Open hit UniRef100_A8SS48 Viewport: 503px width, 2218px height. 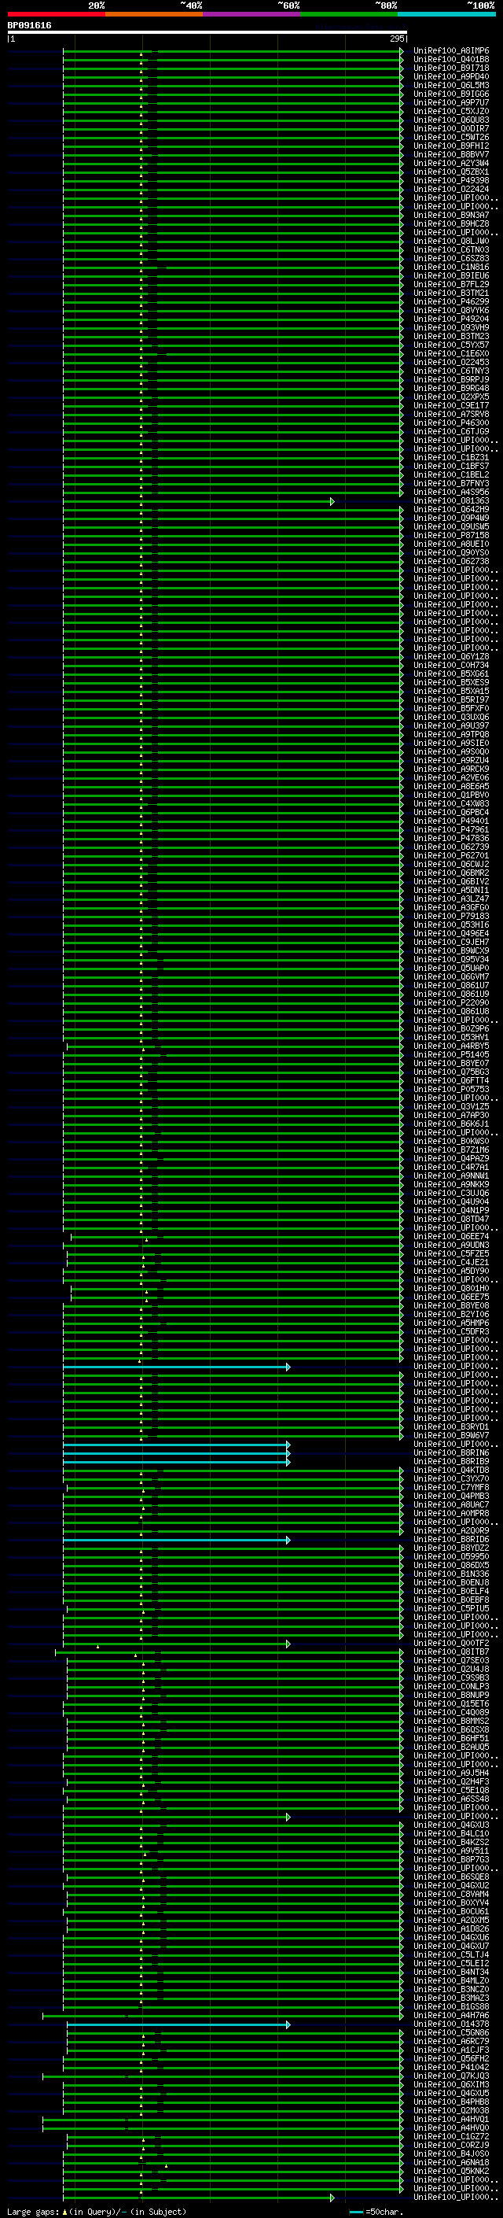click(451, 1799)
